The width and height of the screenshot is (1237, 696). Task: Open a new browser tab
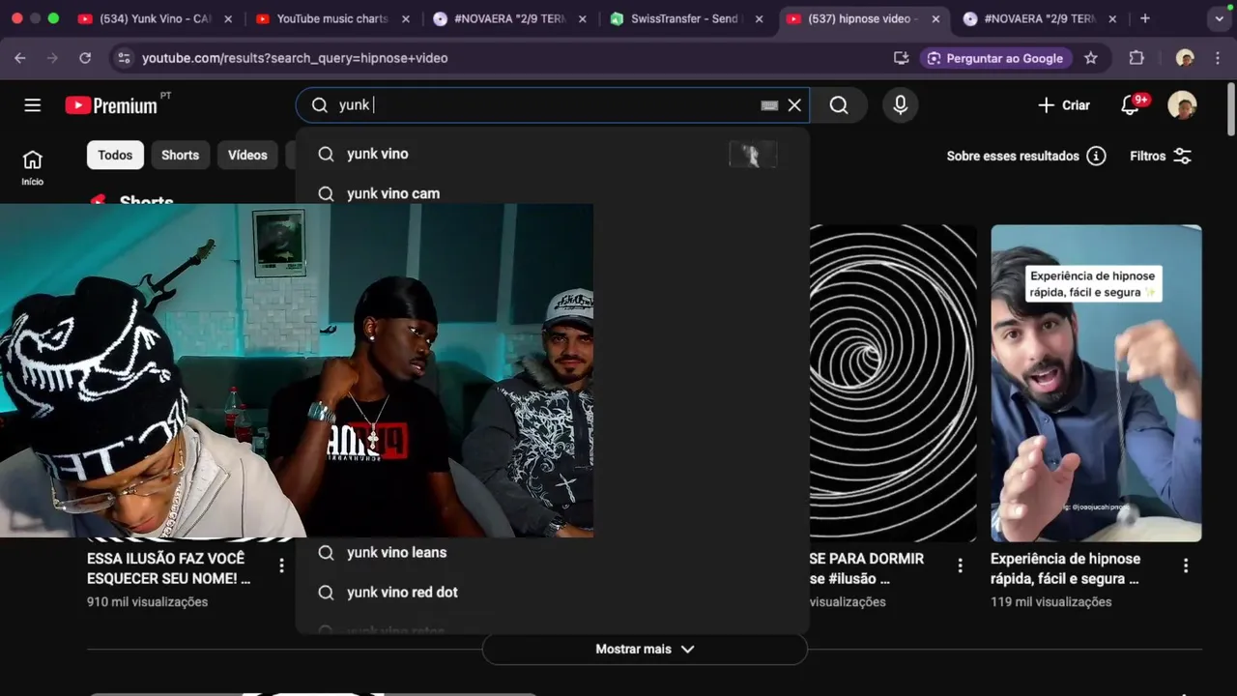pos(1144,18)
